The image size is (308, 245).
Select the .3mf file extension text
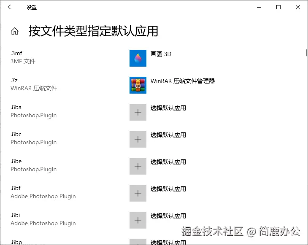point(16,53)
